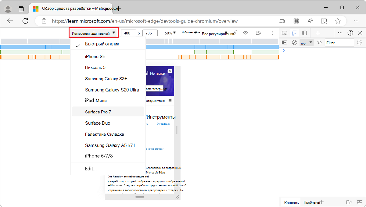Open the tab actions menu icon
Viewport: 366px width, 207px height.
coord(21,9)
